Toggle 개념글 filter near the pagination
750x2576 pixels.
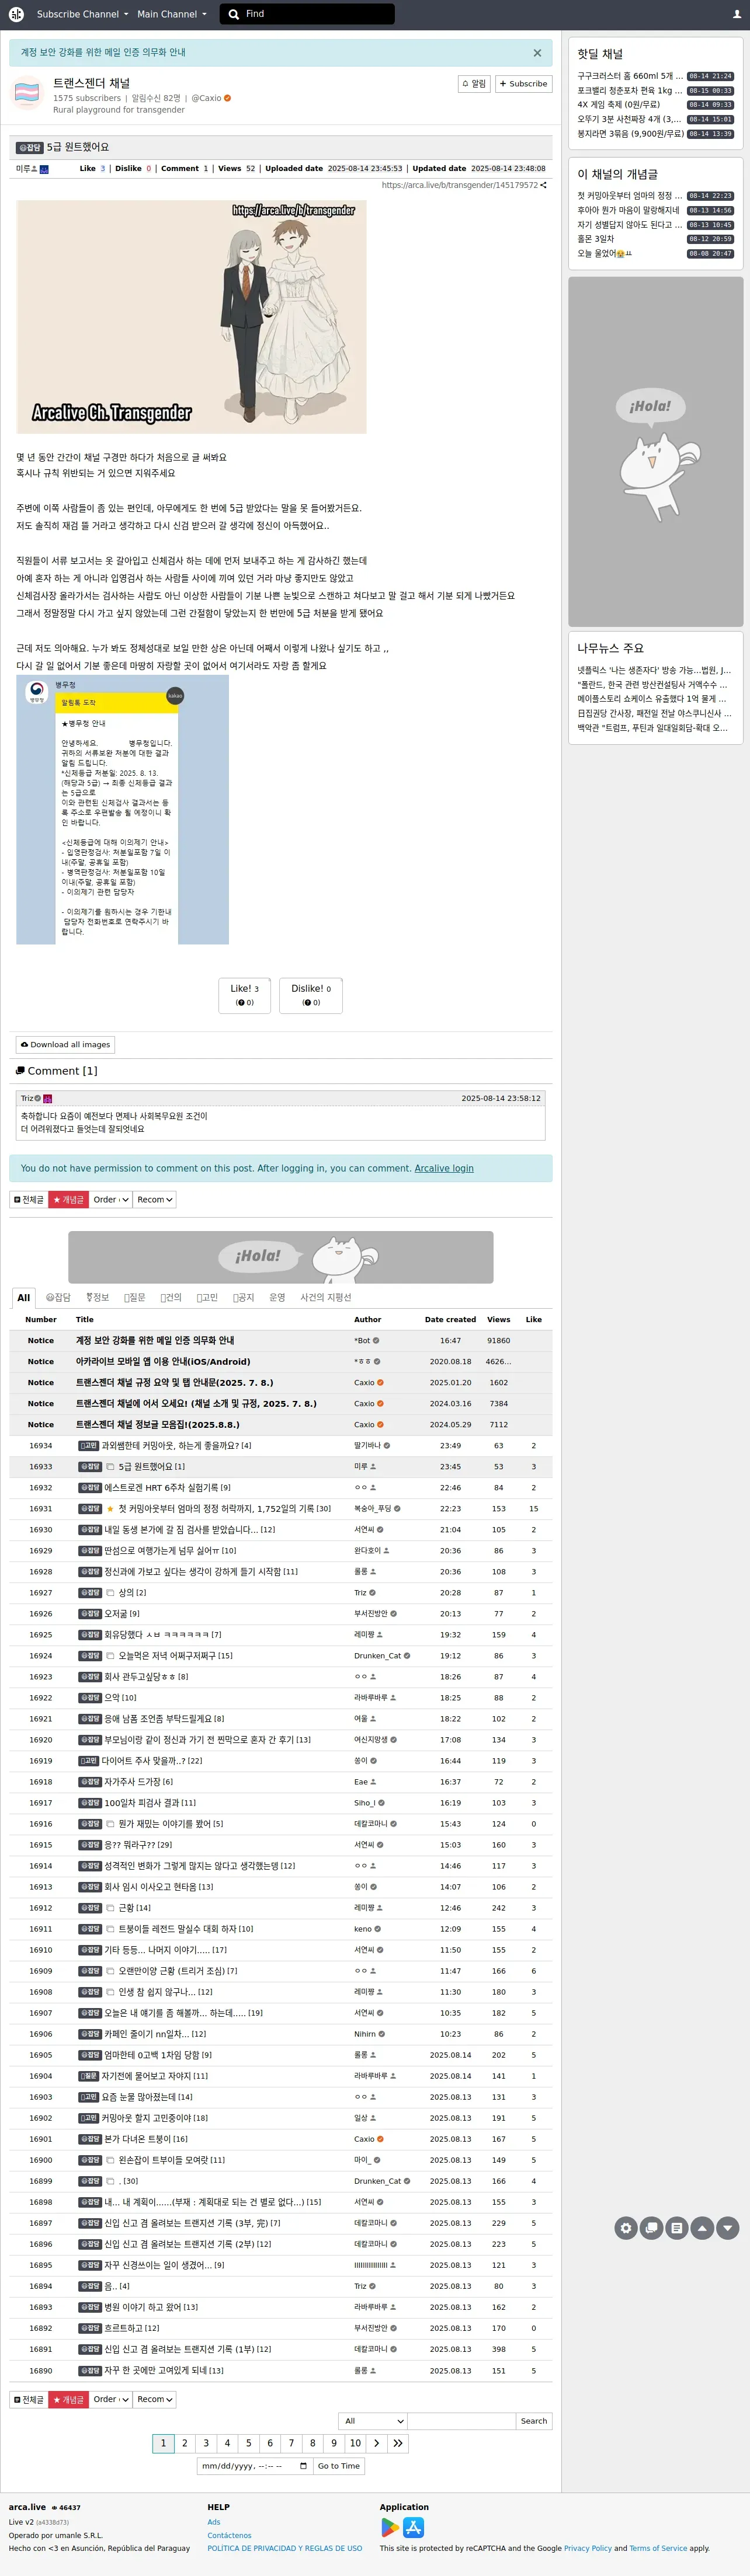coord(69,2399)
